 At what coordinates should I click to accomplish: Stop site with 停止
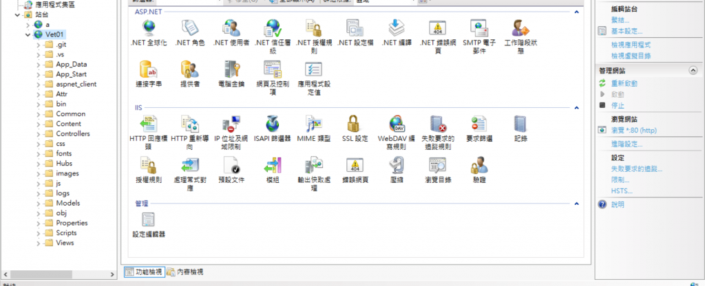click(618, 105)
